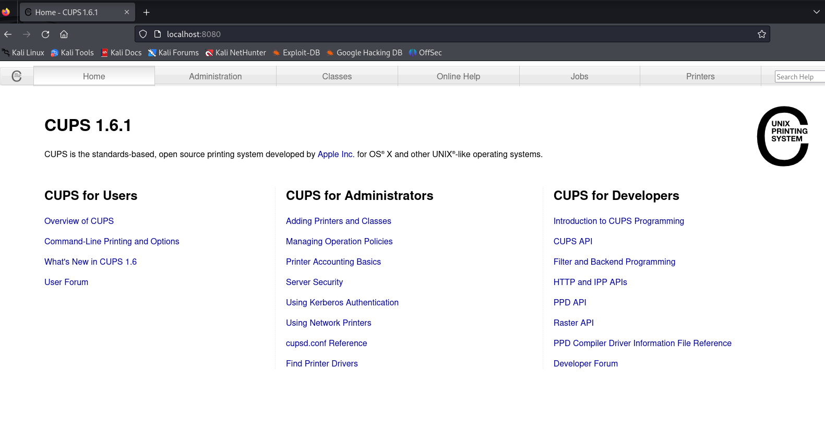Click the browser home icon

tap(64, 34)
